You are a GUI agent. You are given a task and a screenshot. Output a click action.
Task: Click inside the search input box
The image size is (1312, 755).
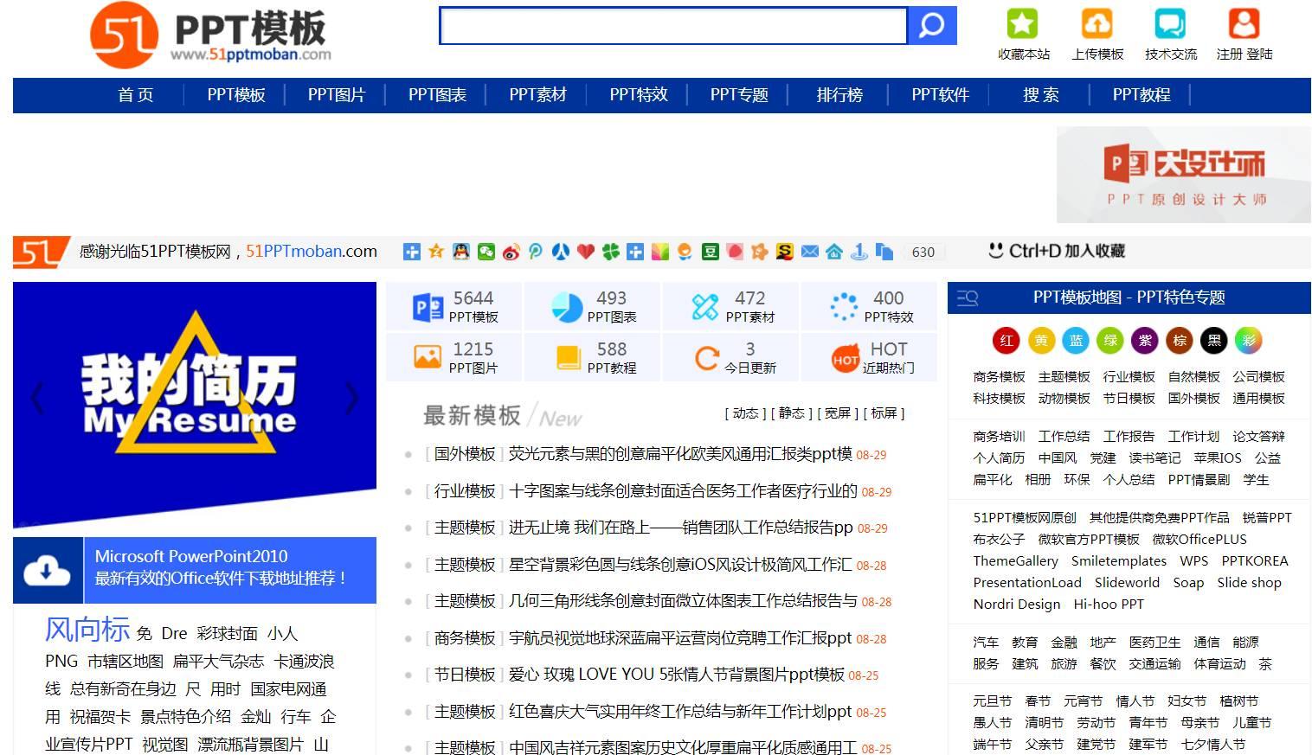[675, 26]
